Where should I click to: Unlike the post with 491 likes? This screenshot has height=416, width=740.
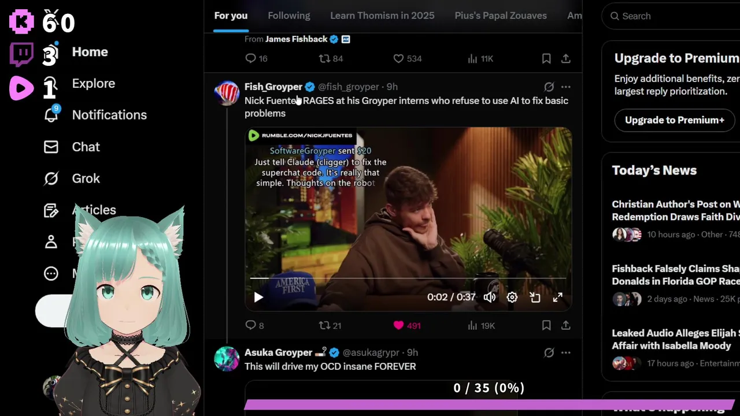pyautogui.click(x=406, y=325)
